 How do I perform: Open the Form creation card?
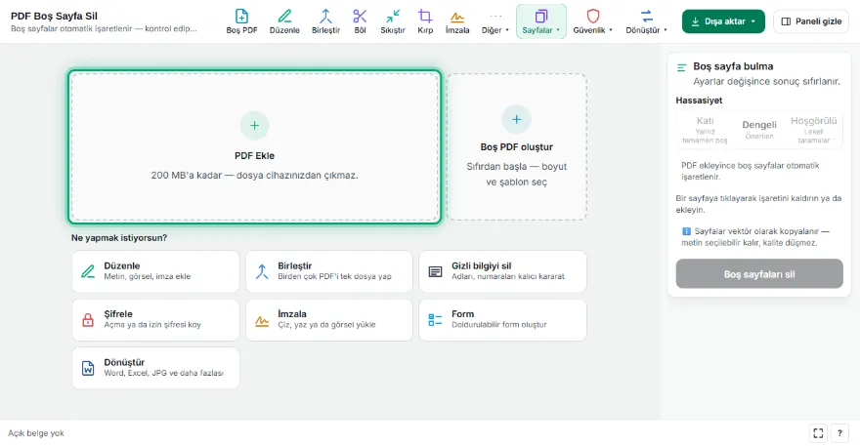(x=502, y=319)
